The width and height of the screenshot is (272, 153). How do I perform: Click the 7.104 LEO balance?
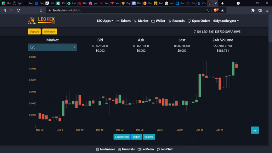[200, 32]
